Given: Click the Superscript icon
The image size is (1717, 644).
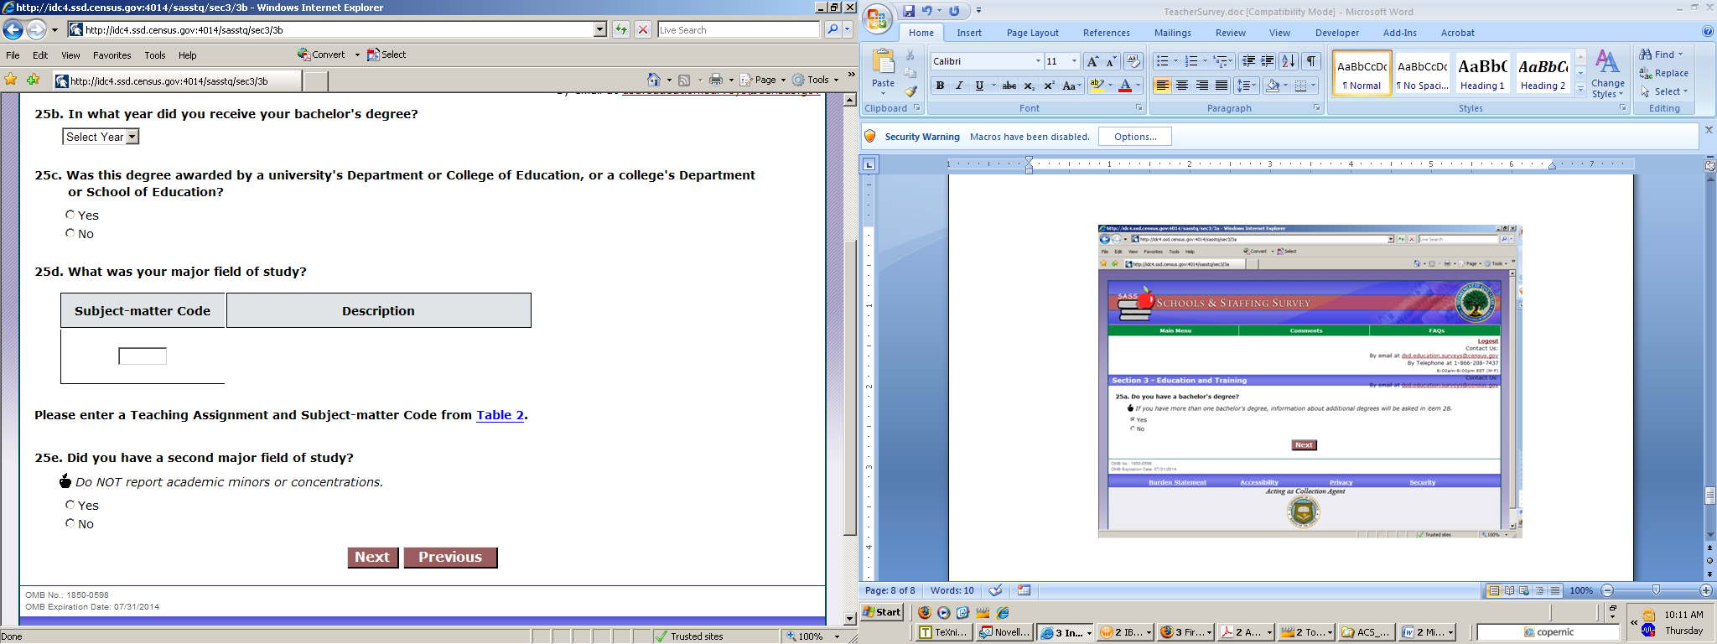Looking at the screenshot, I should click(x=1049, y=86).
